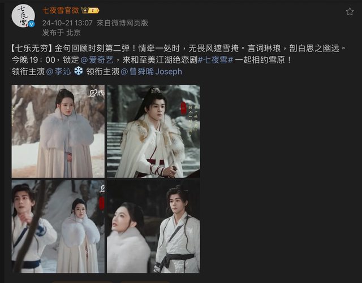Click the star favorite icon

click(x=350, y=11)
